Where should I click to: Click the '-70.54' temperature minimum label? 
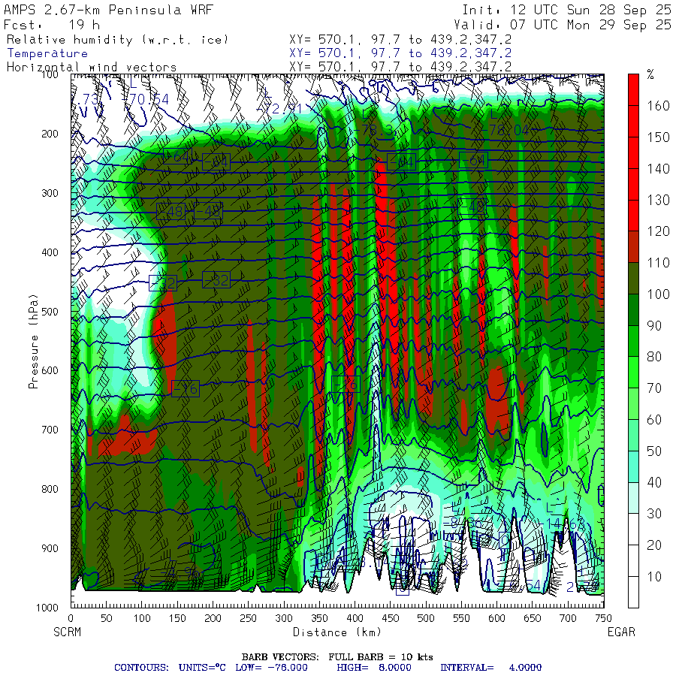pyautogui.click(x=145, y=100)
